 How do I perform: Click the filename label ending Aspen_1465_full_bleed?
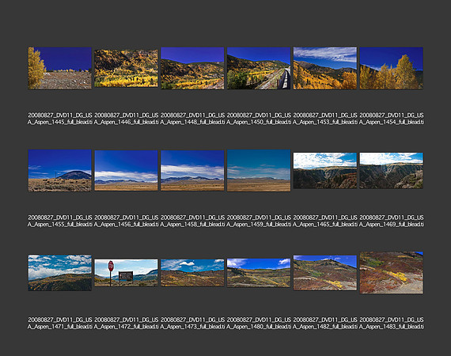(325, 221)
